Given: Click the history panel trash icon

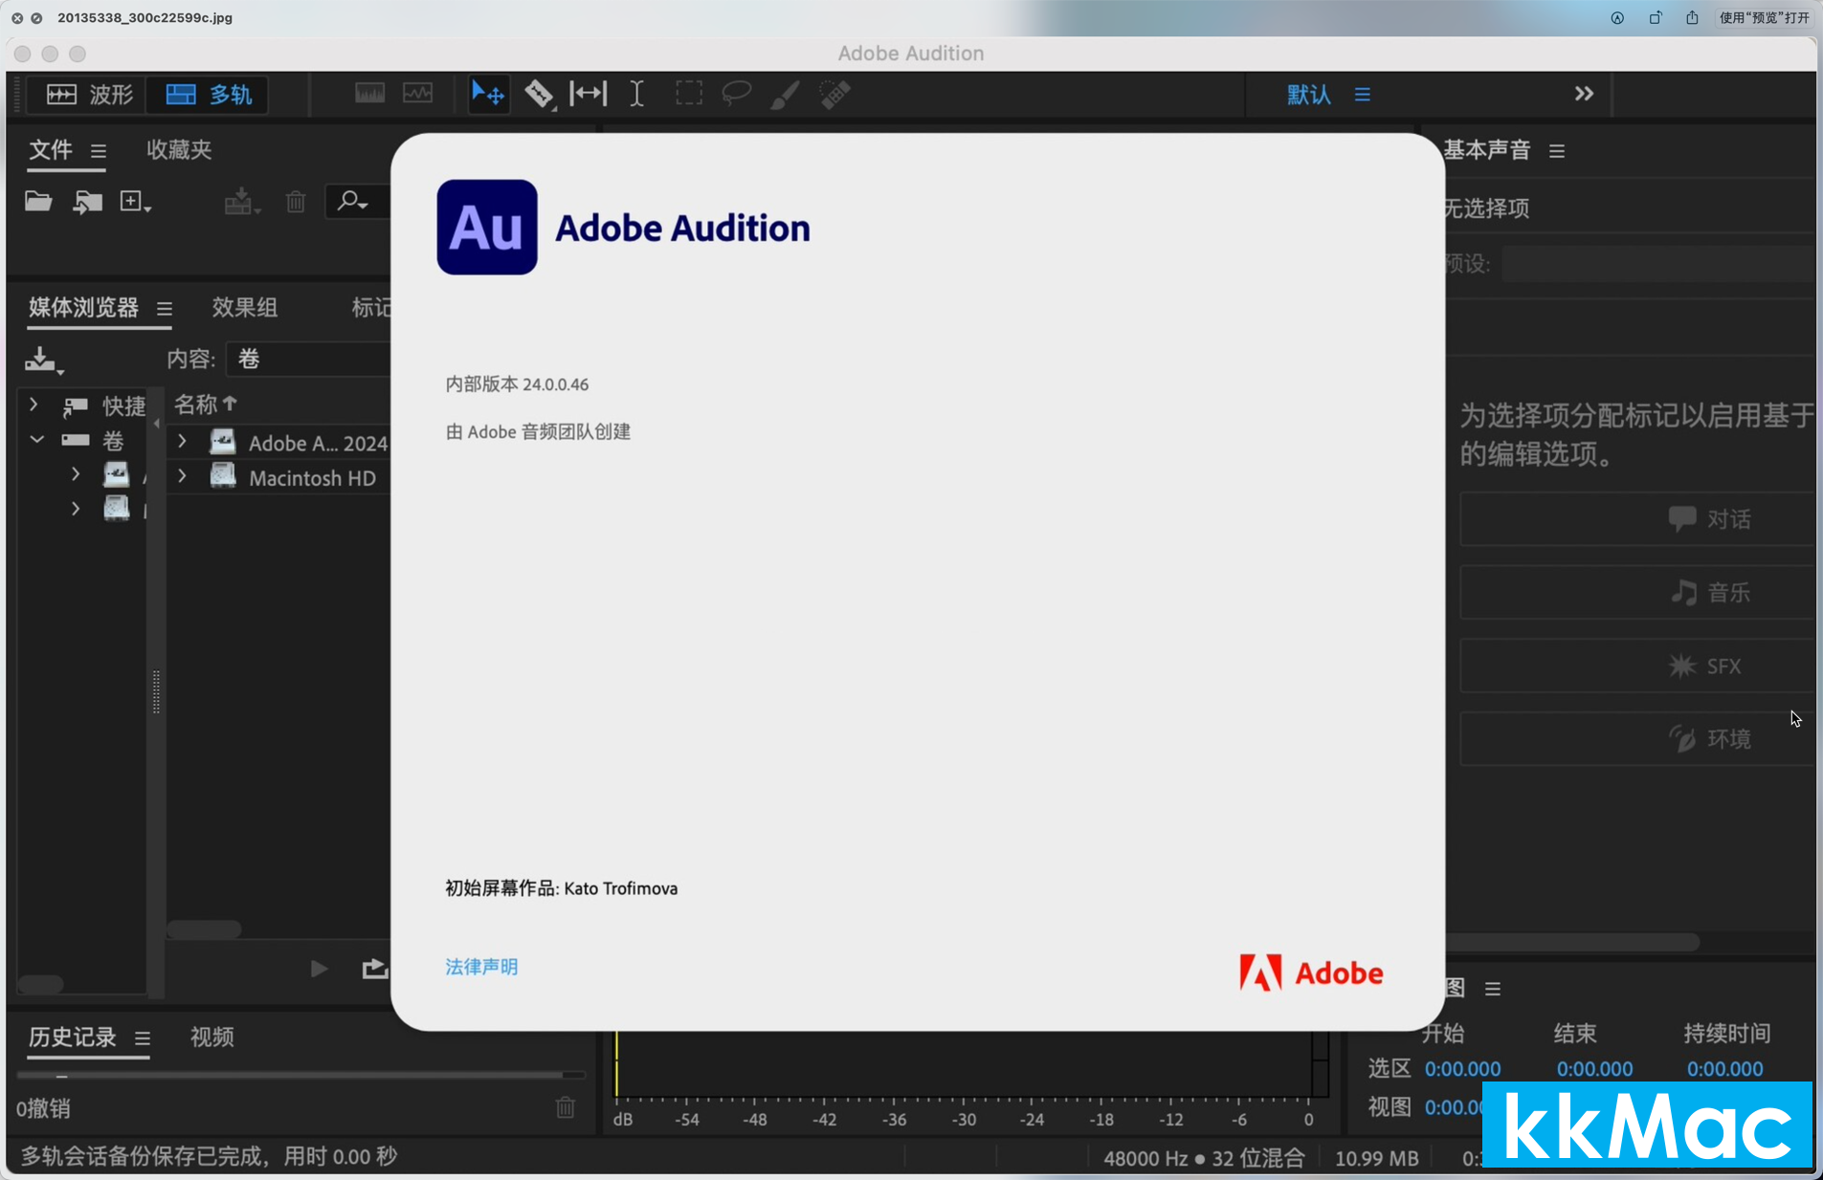Looking at the screenshot, I should 566,1107.
